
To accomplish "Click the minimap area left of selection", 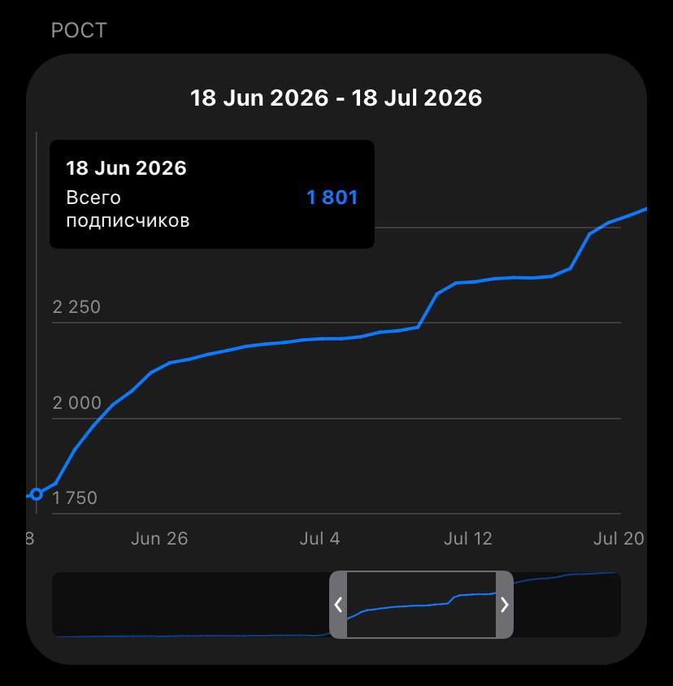I will click(x=190, y=605).
